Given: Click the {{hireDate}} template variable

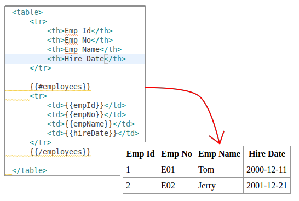Looking at the screenshot, I should [91, 134].
